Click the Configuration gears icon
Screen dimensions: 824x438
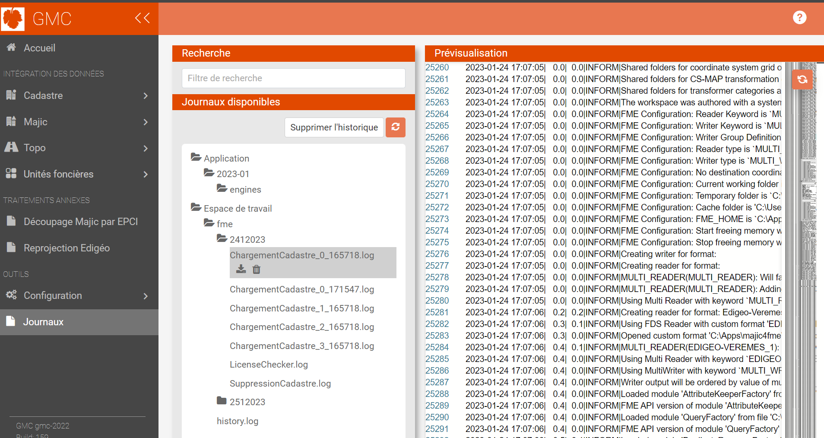click(11, 295)
